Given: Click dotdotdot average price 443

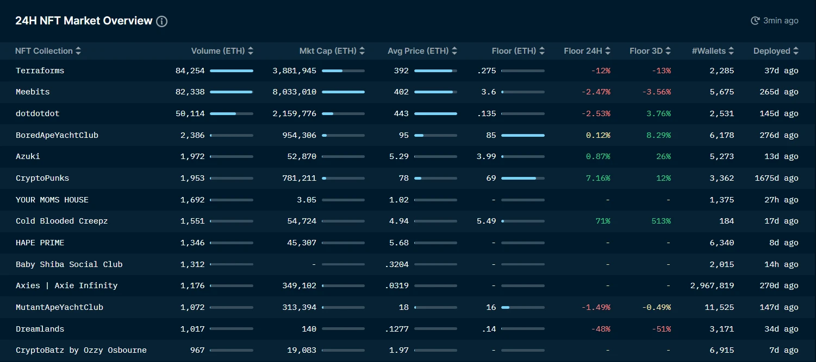Looking at the screenshot, I should coord(401,113).
